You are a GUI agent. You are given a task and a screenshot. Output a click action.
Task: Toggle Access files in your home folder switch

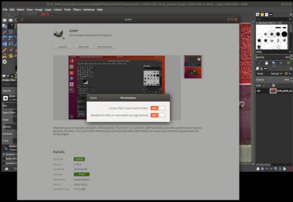tap(158, 108)
